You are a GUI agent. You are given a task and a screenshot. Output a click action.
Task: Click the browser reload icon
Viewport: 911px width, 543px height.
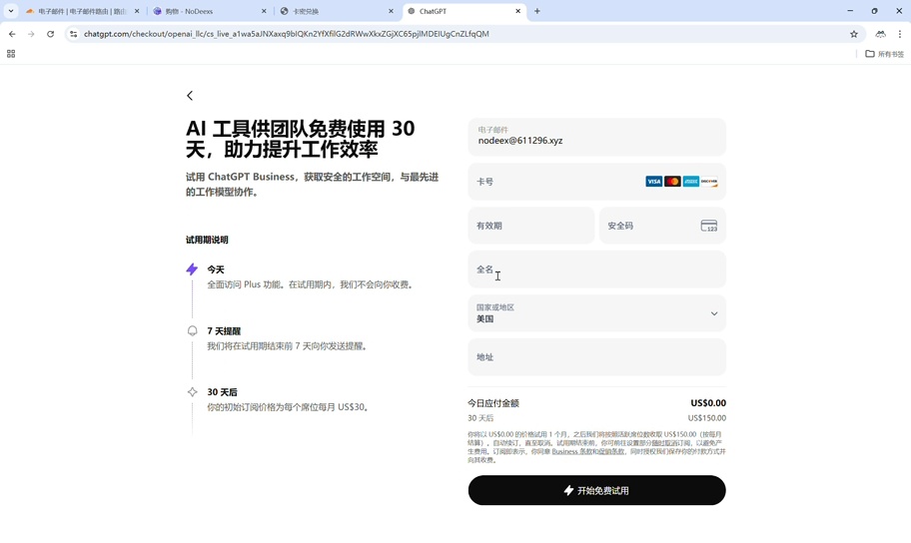click(x=50, y=34)
